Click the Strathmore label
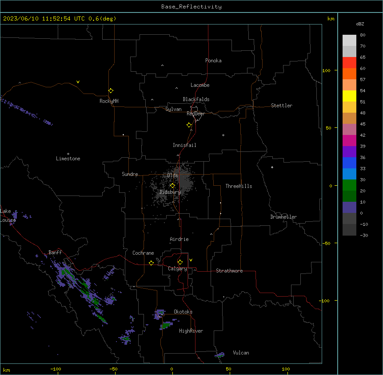383x375 pixels. (229, 271)
